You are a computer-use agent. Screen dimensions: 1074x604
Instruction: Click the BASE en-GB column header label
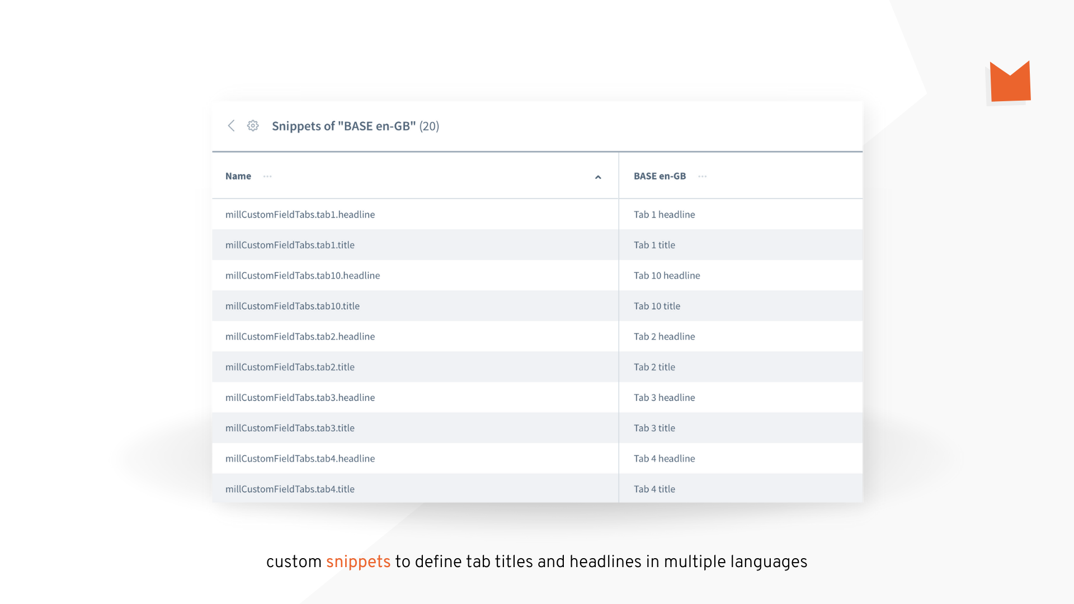click(x=660, y=176)
